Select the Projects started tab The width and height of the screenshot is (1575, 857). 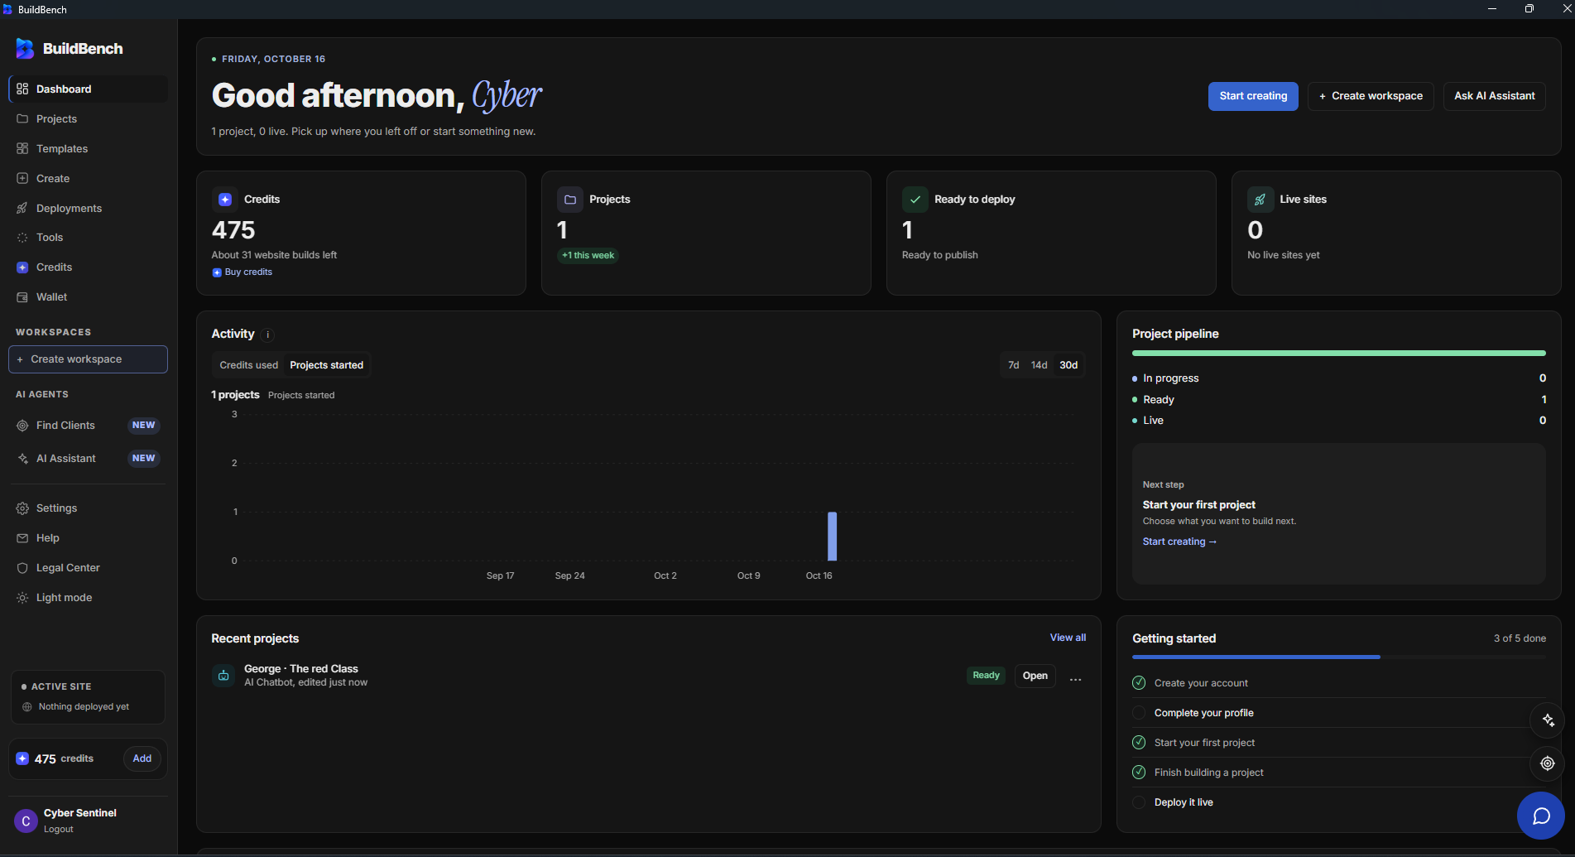pos(326,365)
